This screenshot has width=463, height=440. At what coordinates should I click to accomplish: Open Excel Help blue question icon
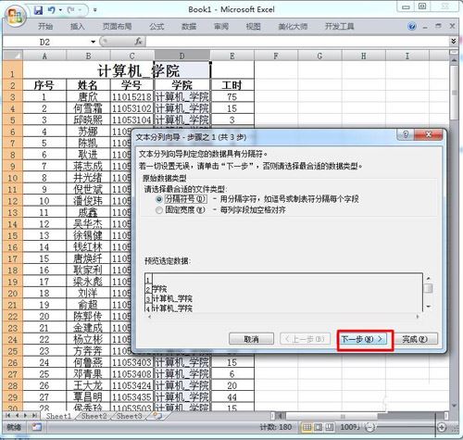tap(412, 27)
